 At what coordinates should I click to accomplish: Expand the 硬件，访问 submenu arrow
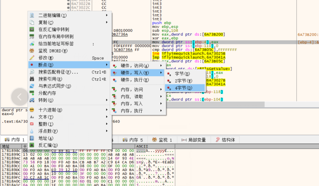tap(161, 66)
